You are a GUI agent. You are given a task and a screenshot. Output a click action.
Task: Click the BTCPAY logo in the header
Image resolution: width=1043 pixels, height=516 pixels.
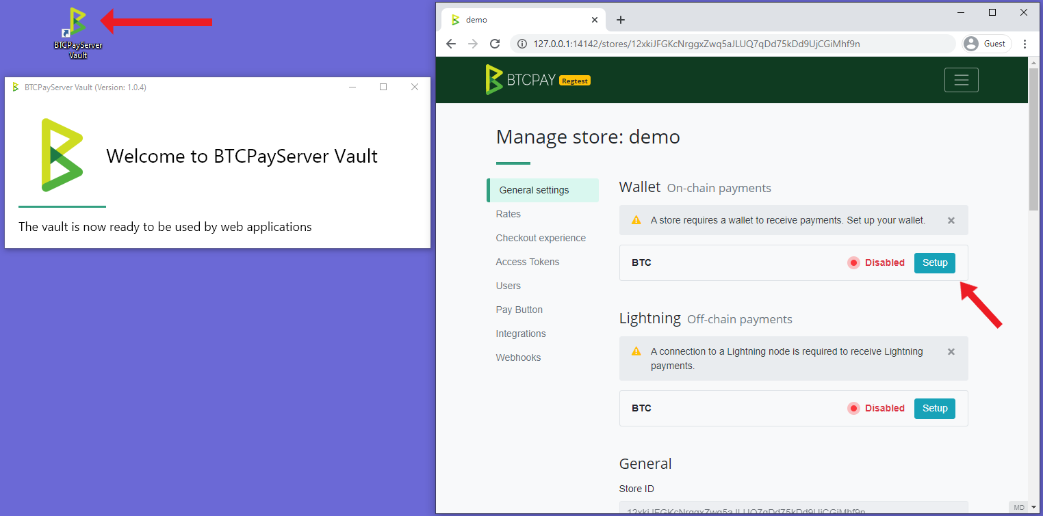(520, 80)
